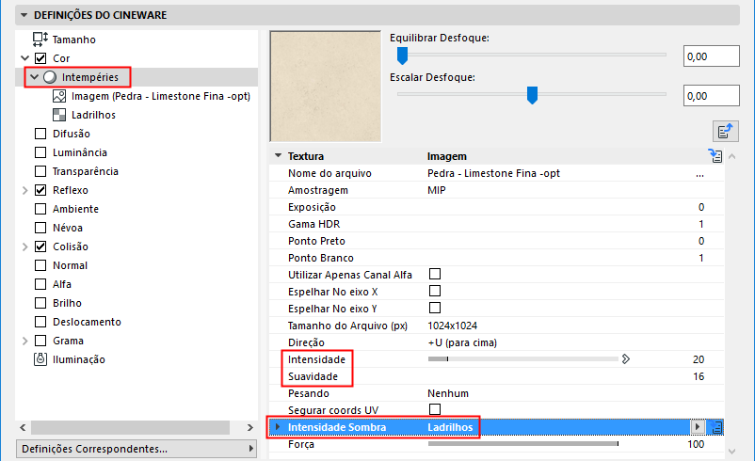Click the properties list scroll down arrow
This screenshot has height=461, width=755.
(x=731, y=451)
